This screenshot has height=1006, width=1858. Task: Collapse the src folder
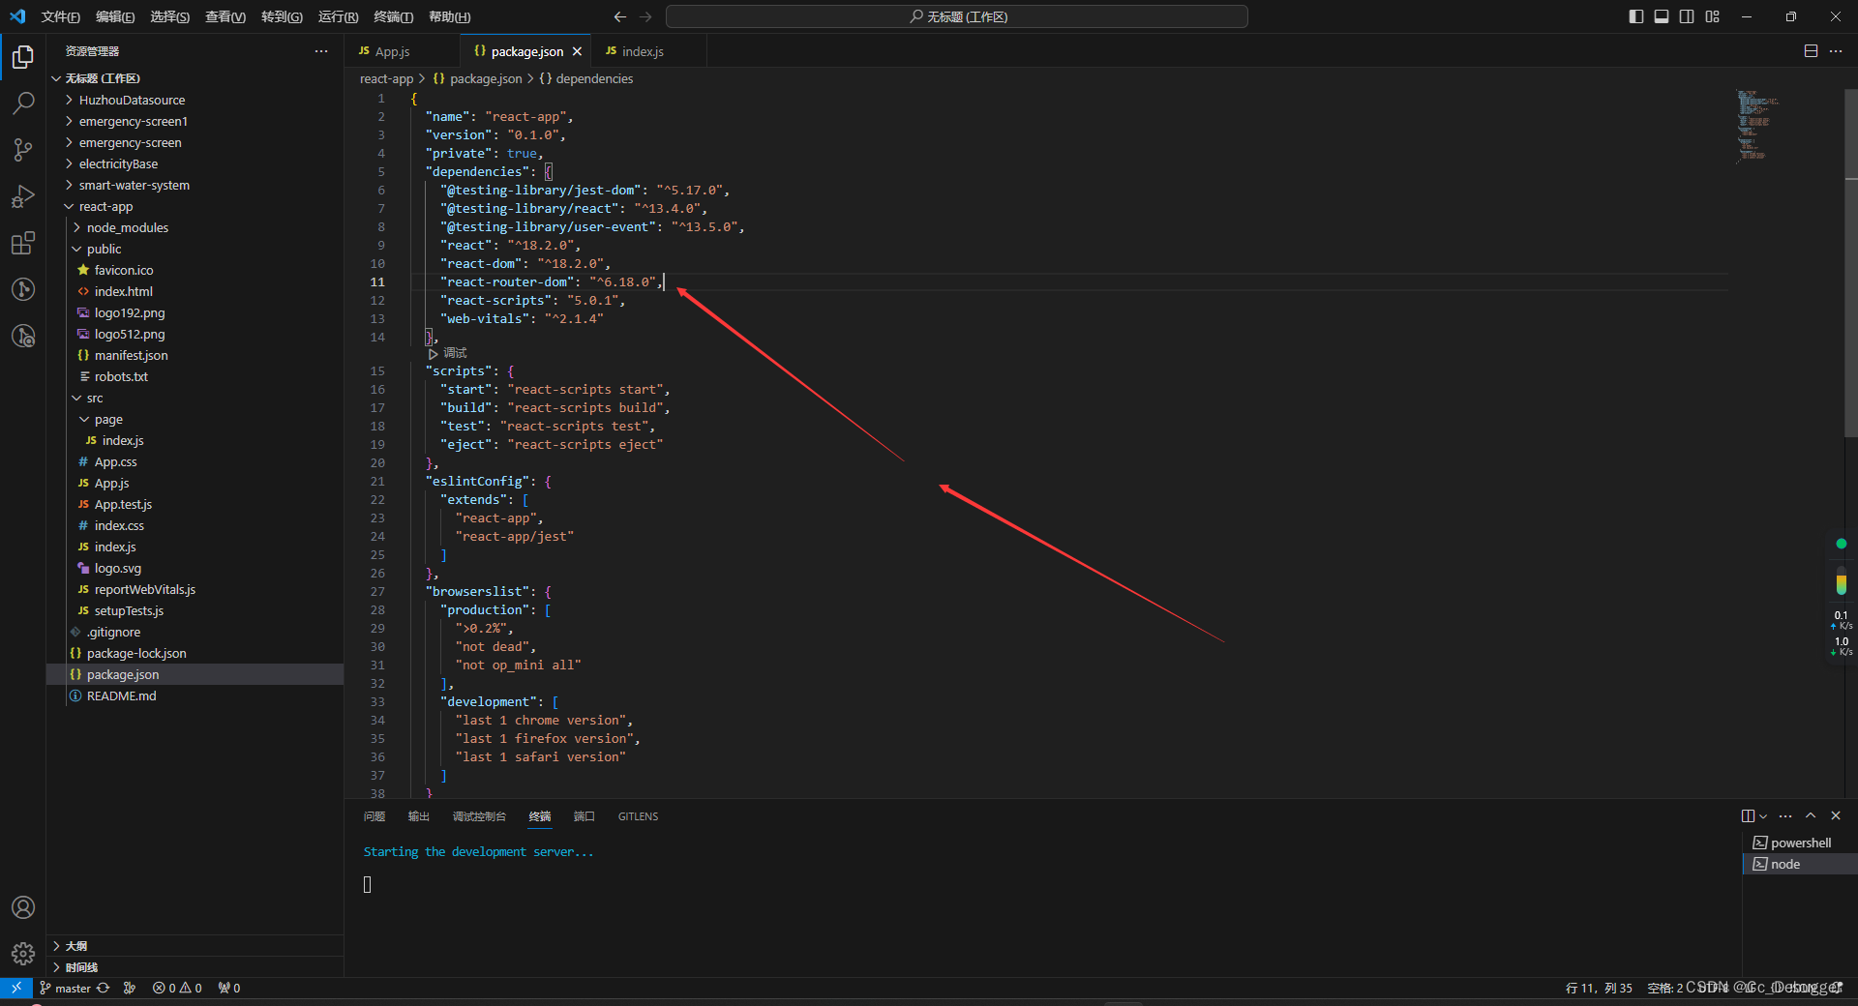[x=94, y=398]
